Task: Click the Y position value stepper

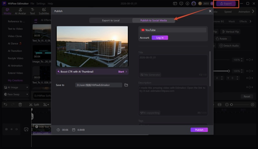Action: coord(237,78)
